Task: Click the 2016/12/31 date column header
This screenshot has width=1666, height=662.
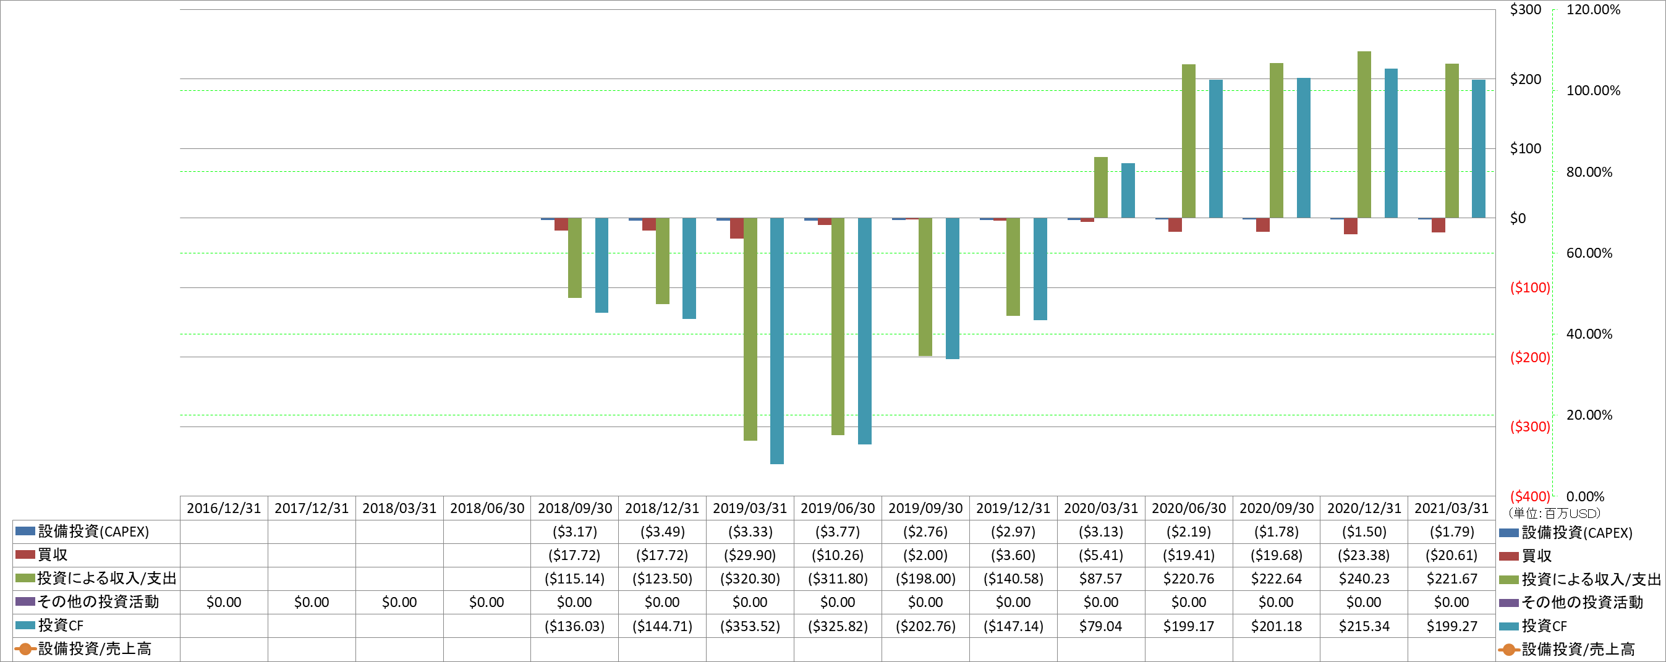Action: (224, 508)
